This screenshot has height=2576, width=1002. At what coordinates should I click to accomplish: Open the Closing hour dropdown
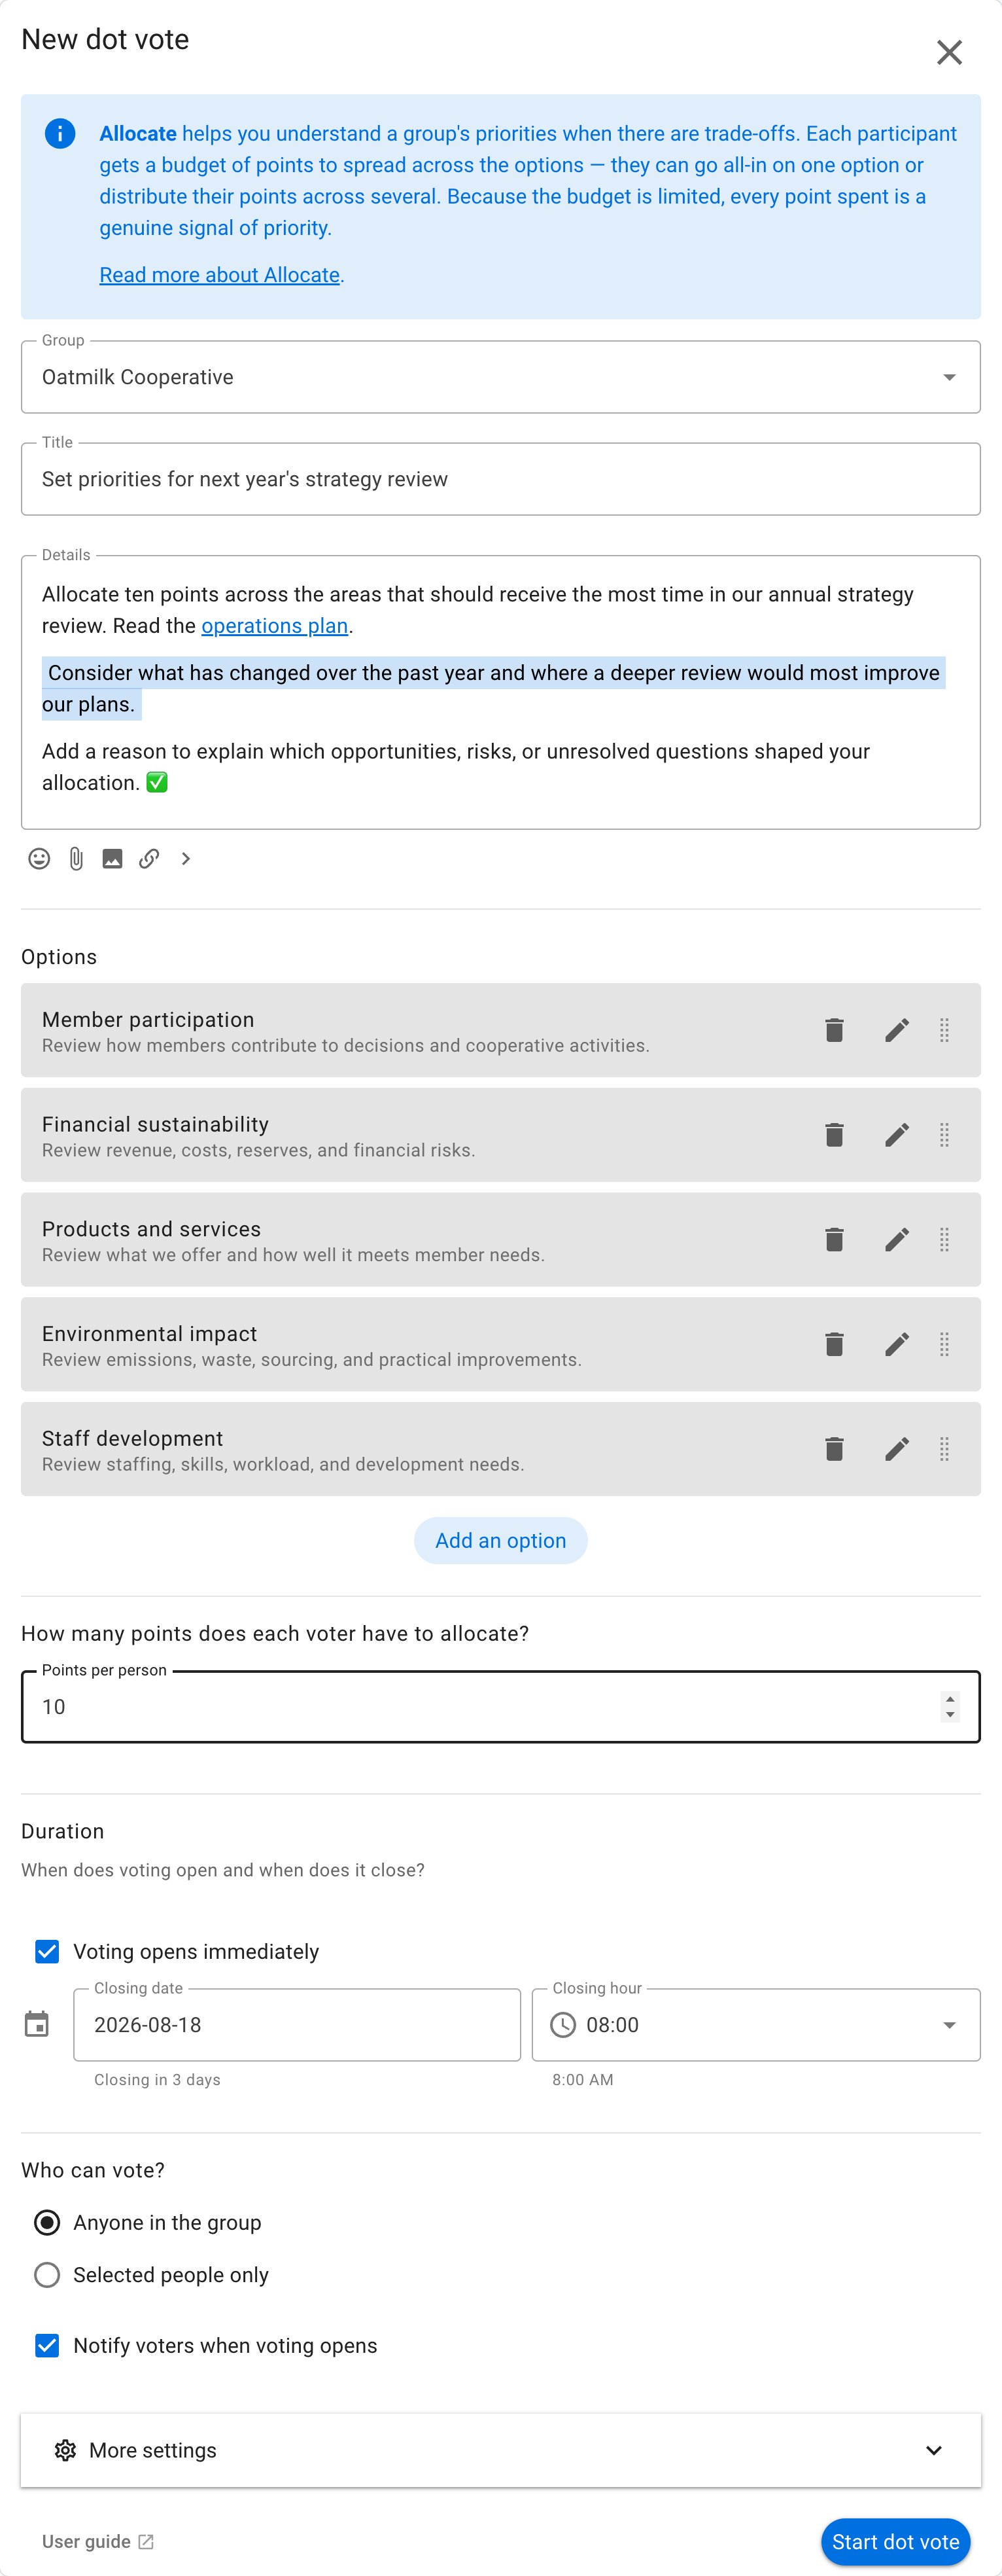[756, 2025]
